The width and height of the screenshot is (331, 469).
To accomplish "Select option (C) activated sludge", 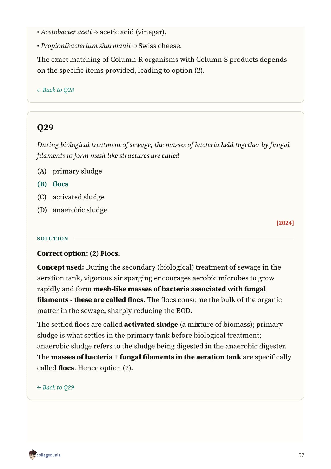I will [x=71, y=197].
